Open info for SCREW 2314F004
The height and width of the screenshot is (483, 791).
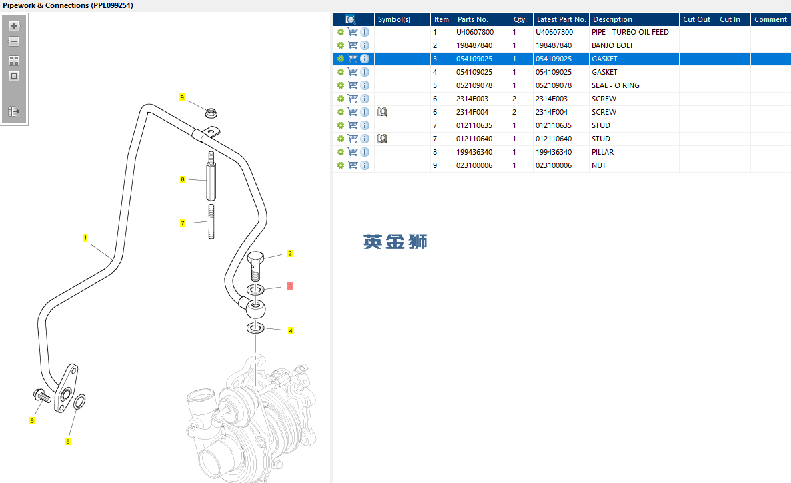[x=365, y=112]
